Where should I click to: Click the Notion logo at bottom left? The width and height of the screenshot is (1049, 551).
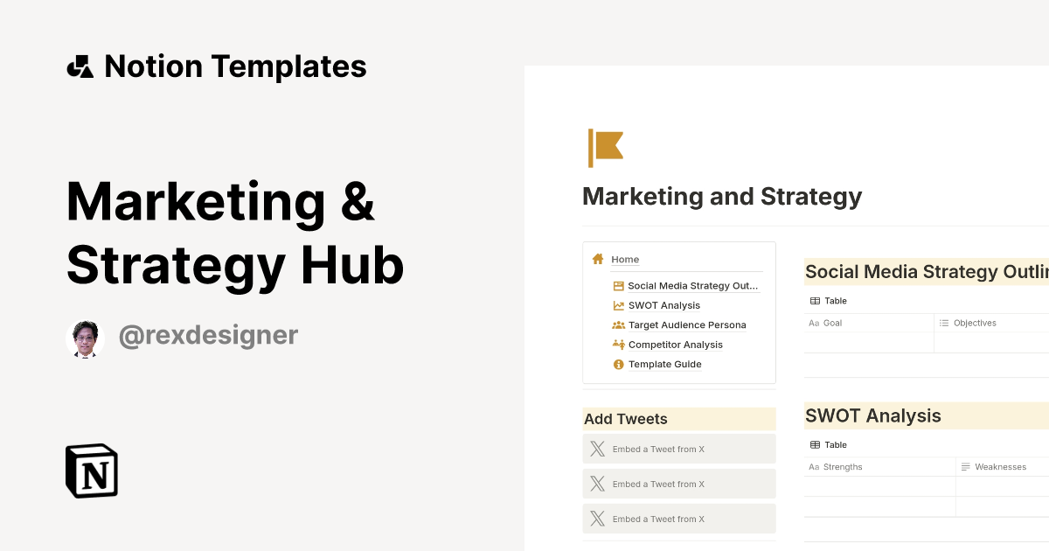click(90, 471)
